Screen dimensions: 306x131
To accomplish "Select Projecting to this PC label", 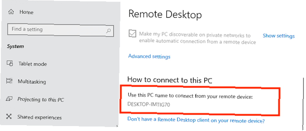I will pos(41,100).
